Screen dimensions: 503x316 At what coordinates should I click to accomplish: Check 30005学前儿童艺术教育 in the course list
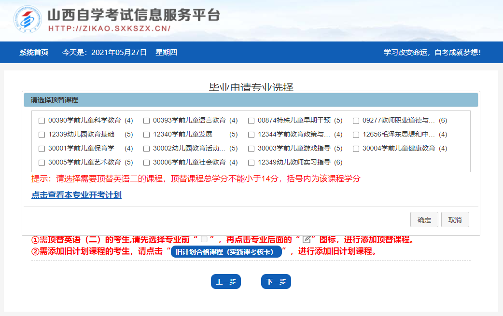coord(42,163)
